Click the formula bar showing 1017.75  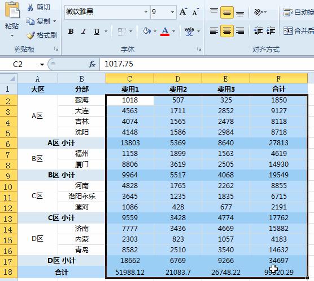pos(206,64)
